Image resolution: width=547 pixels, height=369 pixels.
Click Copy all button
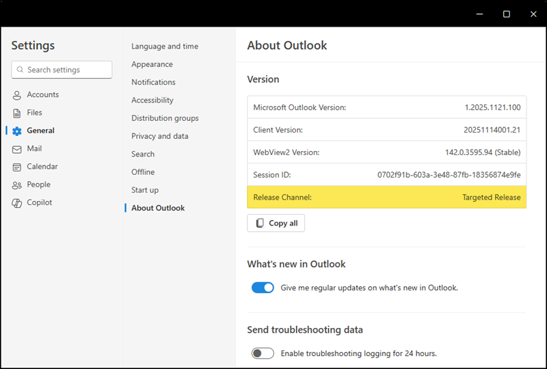click(x=276, y=223)
